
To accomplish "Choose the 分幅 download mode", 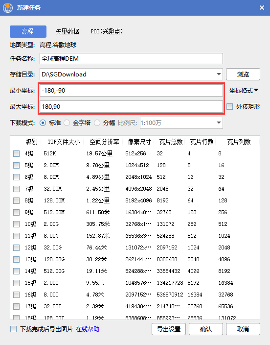I will (x=97, y=123).
